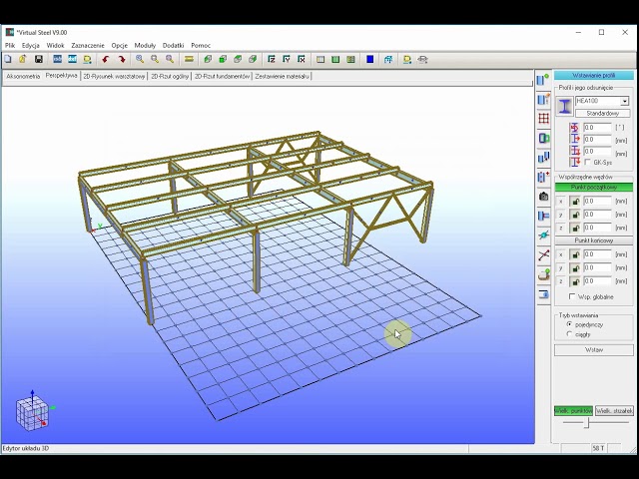Toggle lock for start point z coordinate

click(x=575, y=228)
